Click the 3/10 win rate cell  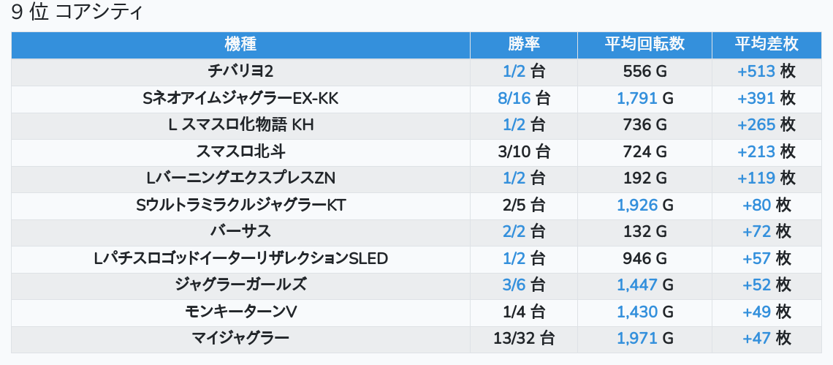(523, 152)
